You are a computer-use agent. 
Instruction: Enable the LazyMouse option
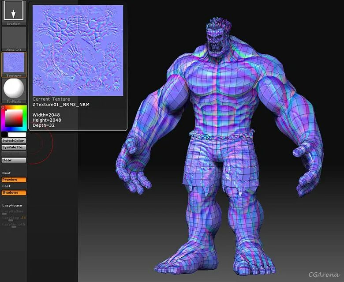click(x=12, y=206)
